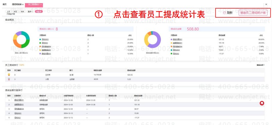The image size is (272, 125).
Task: Click teal legend swatch beside 毛利0001 in headcount list
Action: (40, 39)
